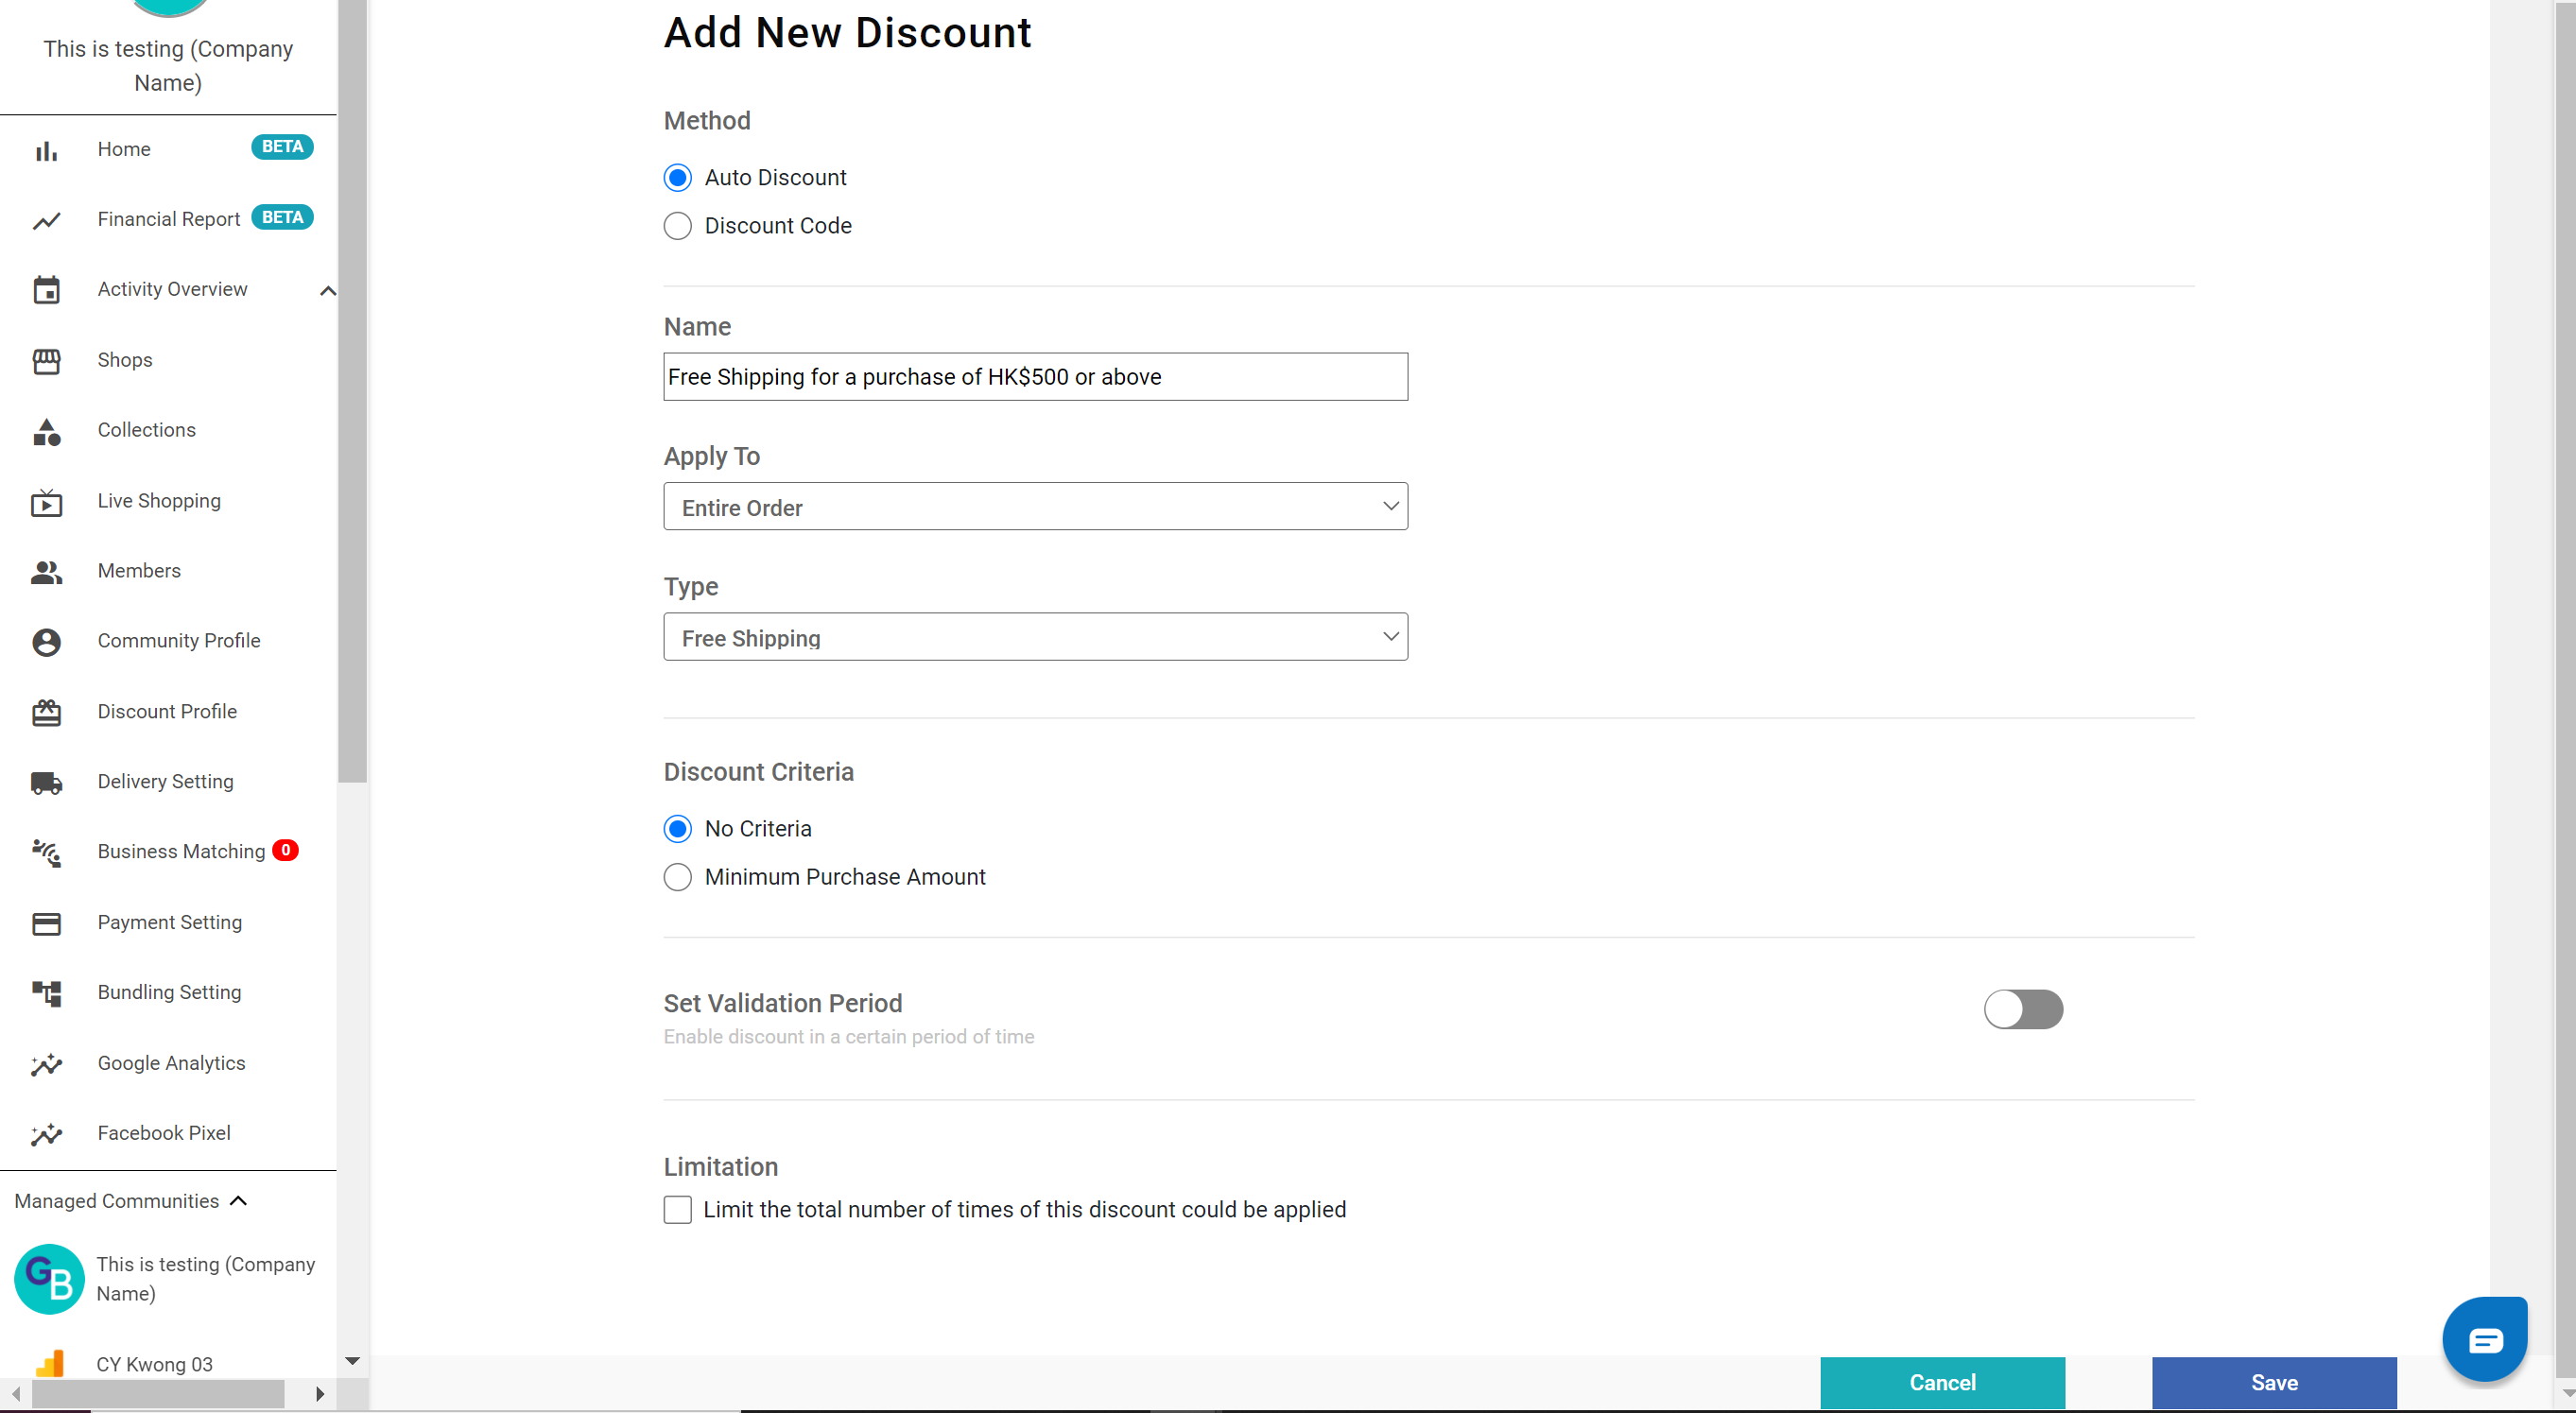
Task: Select the Discount Code radio option
Action: coord(677,226)
